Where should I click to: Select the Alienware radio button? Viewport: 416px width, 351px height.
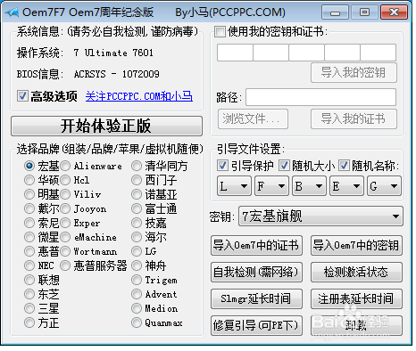(x=65, y=166)
